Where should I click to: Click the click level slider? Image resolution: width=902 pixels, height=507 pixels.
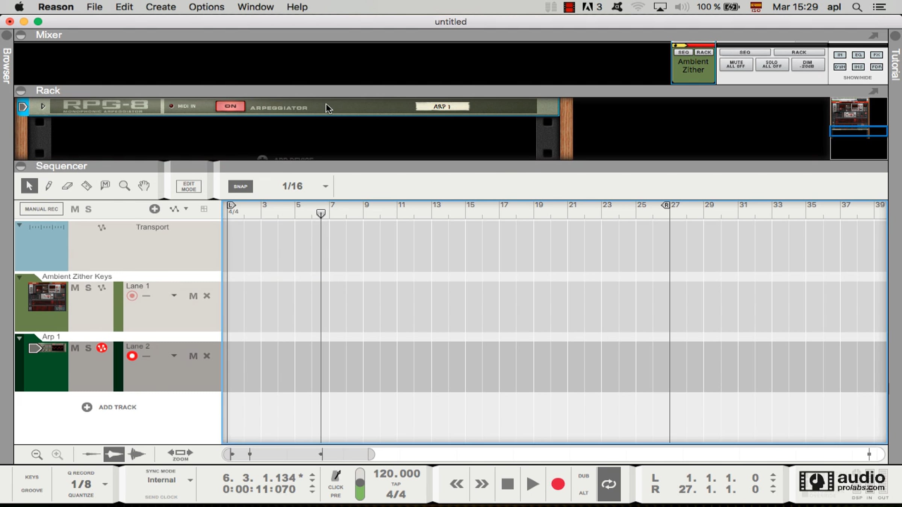360,484
